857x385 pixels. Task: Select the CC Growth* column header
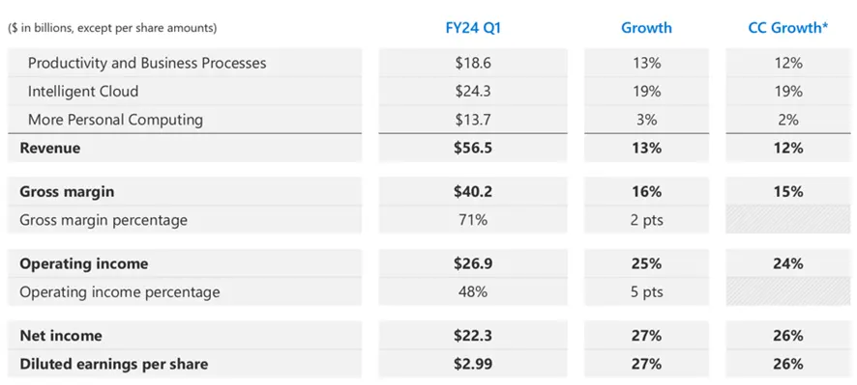pos(788,28)
